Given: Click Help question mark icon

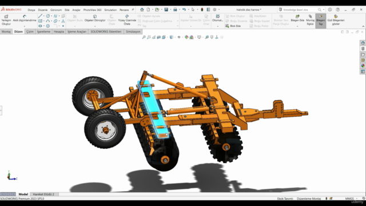Looking at the screenshot, I should (337, 10).
